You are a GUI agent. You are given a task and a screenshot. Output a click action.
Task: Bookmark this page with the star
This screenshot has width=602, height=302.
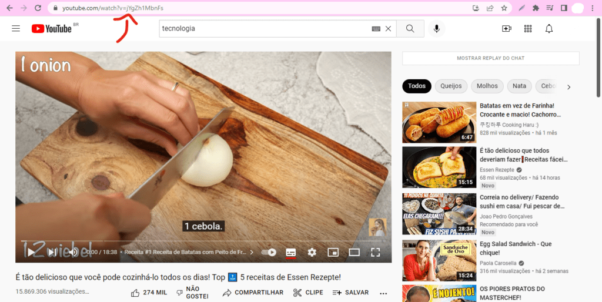tap(504, 8)
